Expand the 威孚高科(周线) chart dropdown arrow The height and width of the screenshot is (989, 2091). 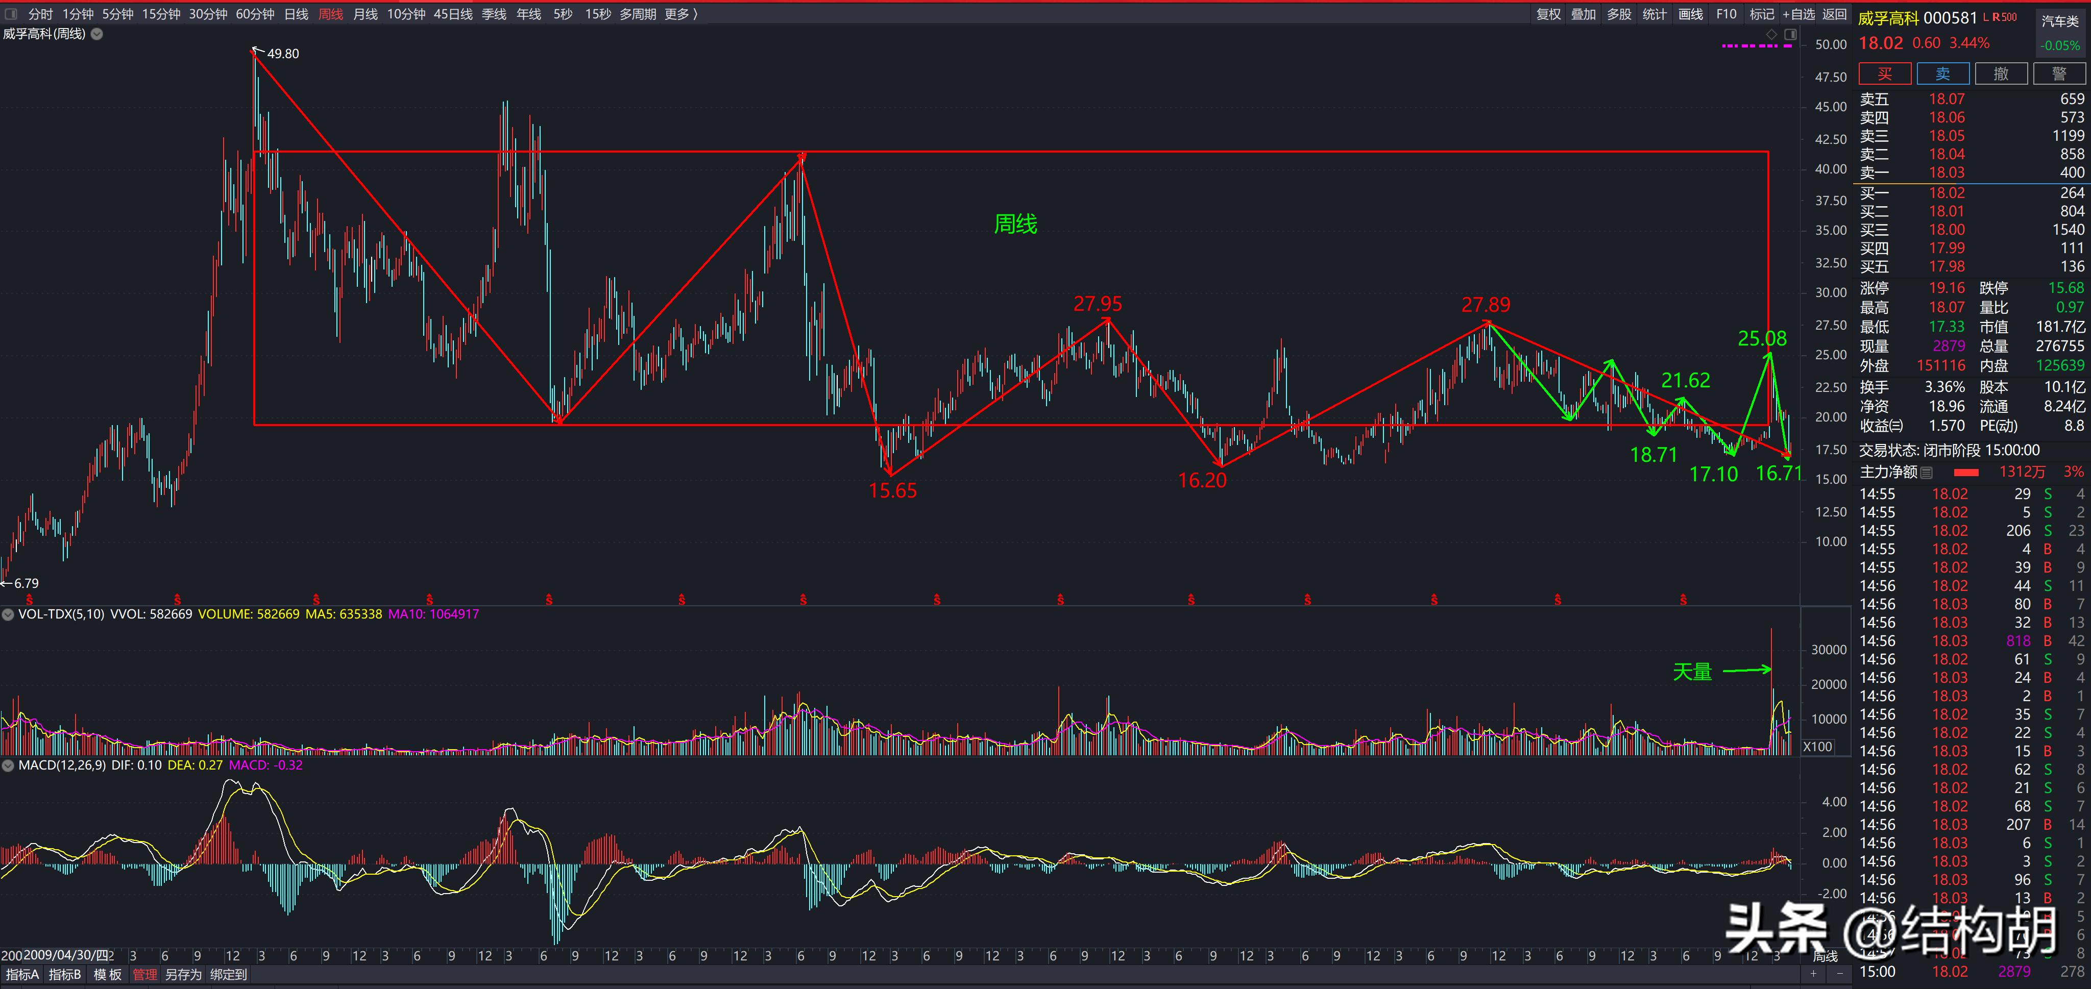(x=96, y=34)
